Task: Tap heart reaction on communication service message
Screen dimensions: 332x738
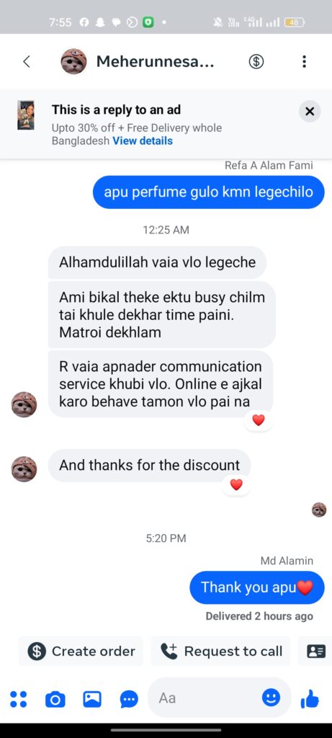Action: coord(259,420)
